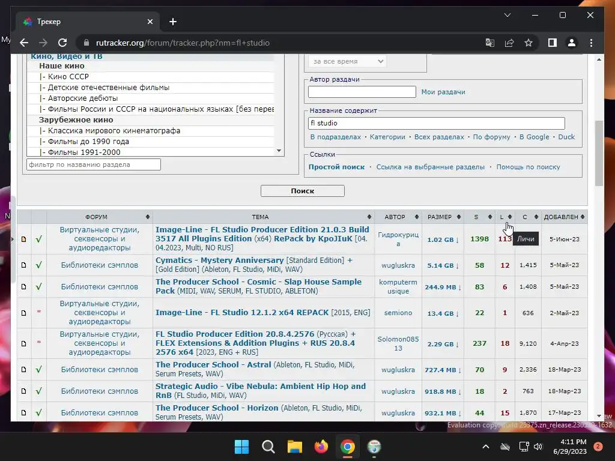
Task: Select Авторские дебюты in forum list
Action: (x=151, y=98)
